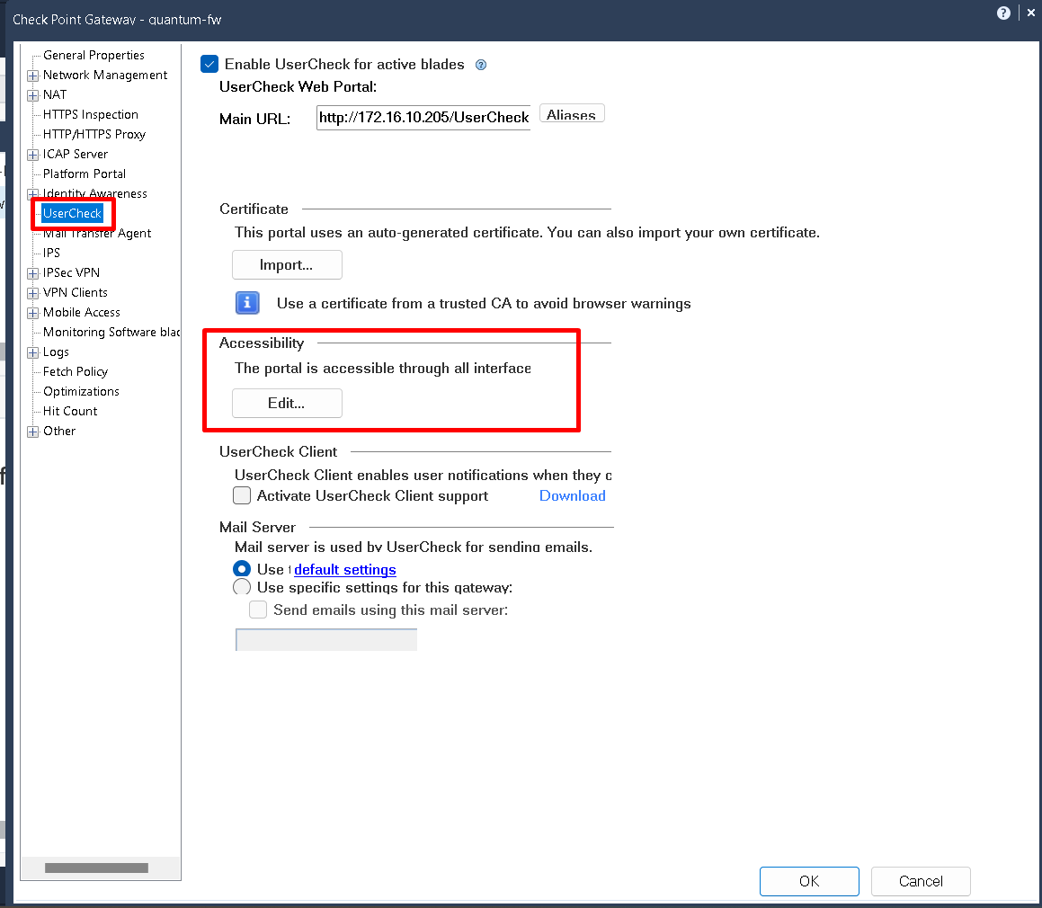The image size is (1042, 908).
Task: Click the Download link for UserCheck Client
Action: click(572, 496)
